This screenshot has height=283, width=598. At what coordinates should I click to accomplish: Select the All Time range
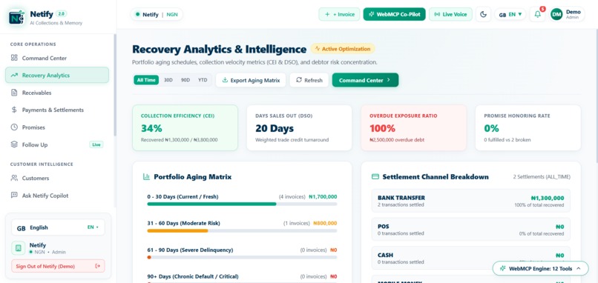point(146,80)
